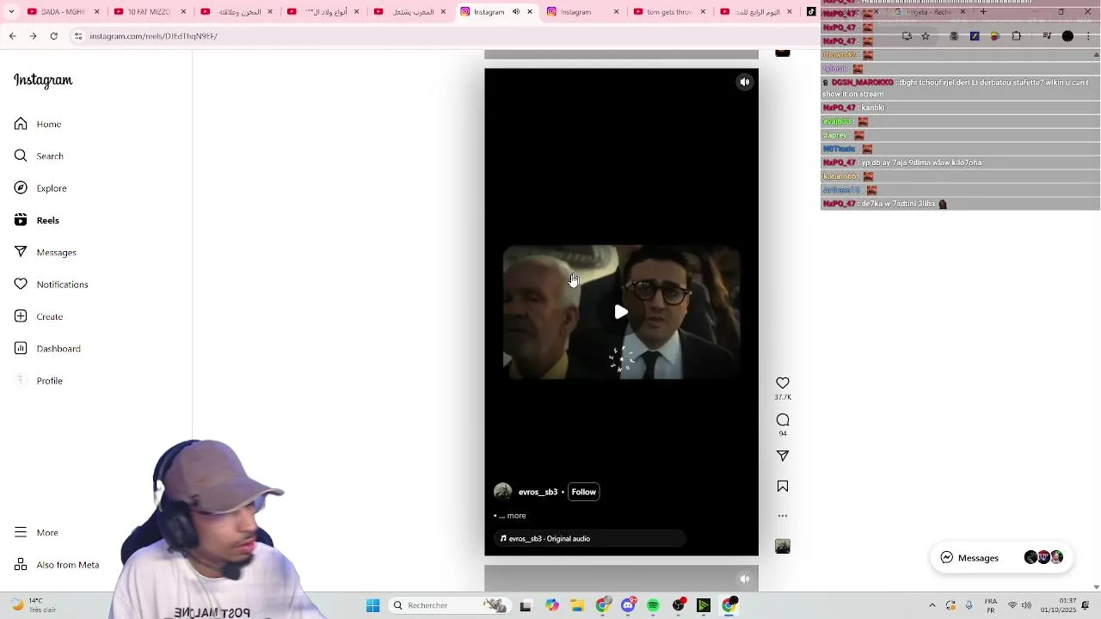Toggle the reel sound speaker button
The height and width of the screenshot is (619, 1101).
coord(745,83)
